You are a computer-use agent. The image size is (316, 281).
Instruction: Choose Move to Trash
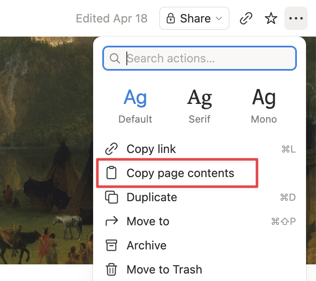coord(200,269)
